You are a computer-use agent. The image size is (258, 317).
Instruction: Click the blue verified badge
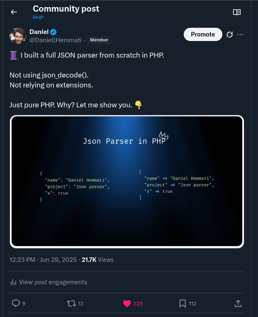54,32
